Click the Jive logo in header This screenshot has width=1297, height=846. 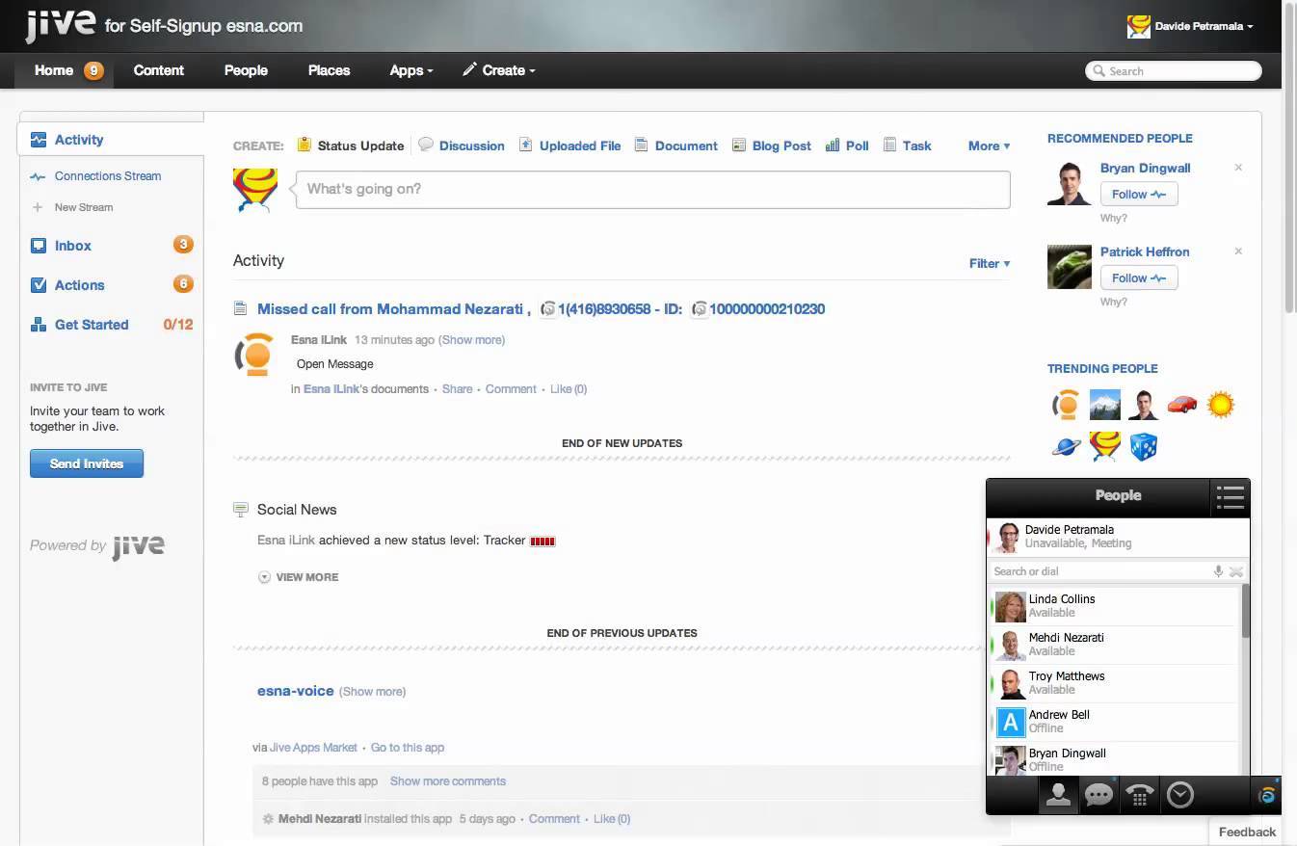(60, 25)
